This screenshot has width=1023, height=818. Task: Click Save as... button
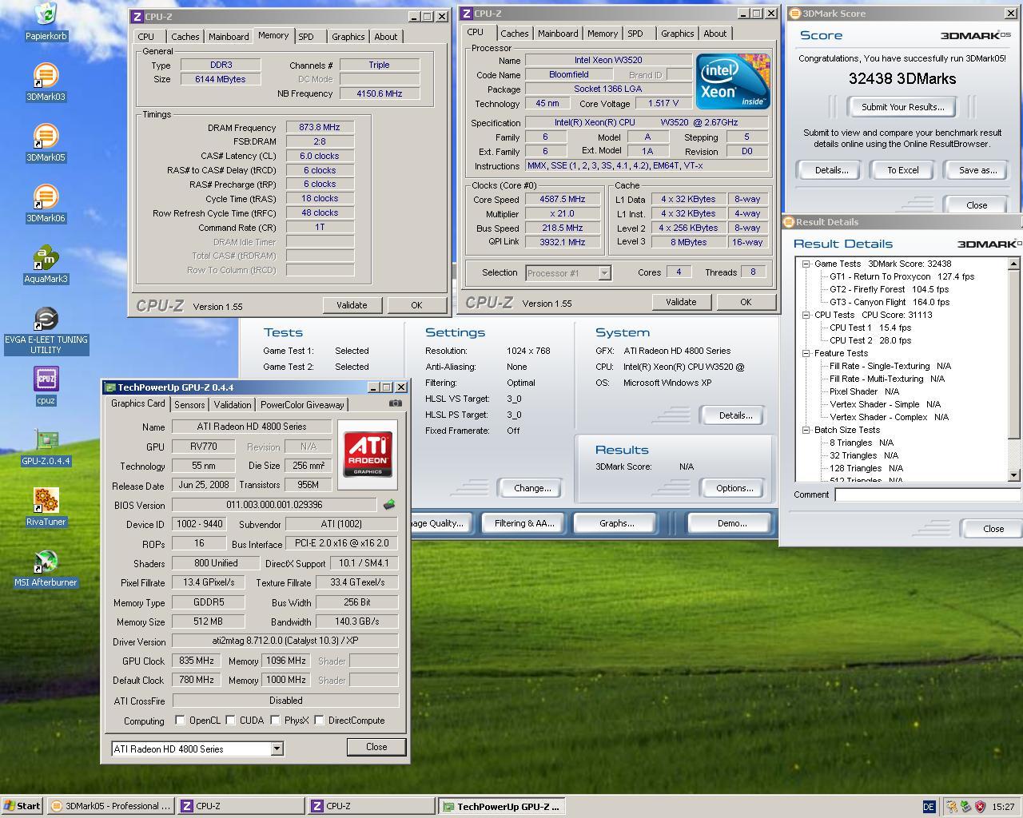click(x=977, y=170)
